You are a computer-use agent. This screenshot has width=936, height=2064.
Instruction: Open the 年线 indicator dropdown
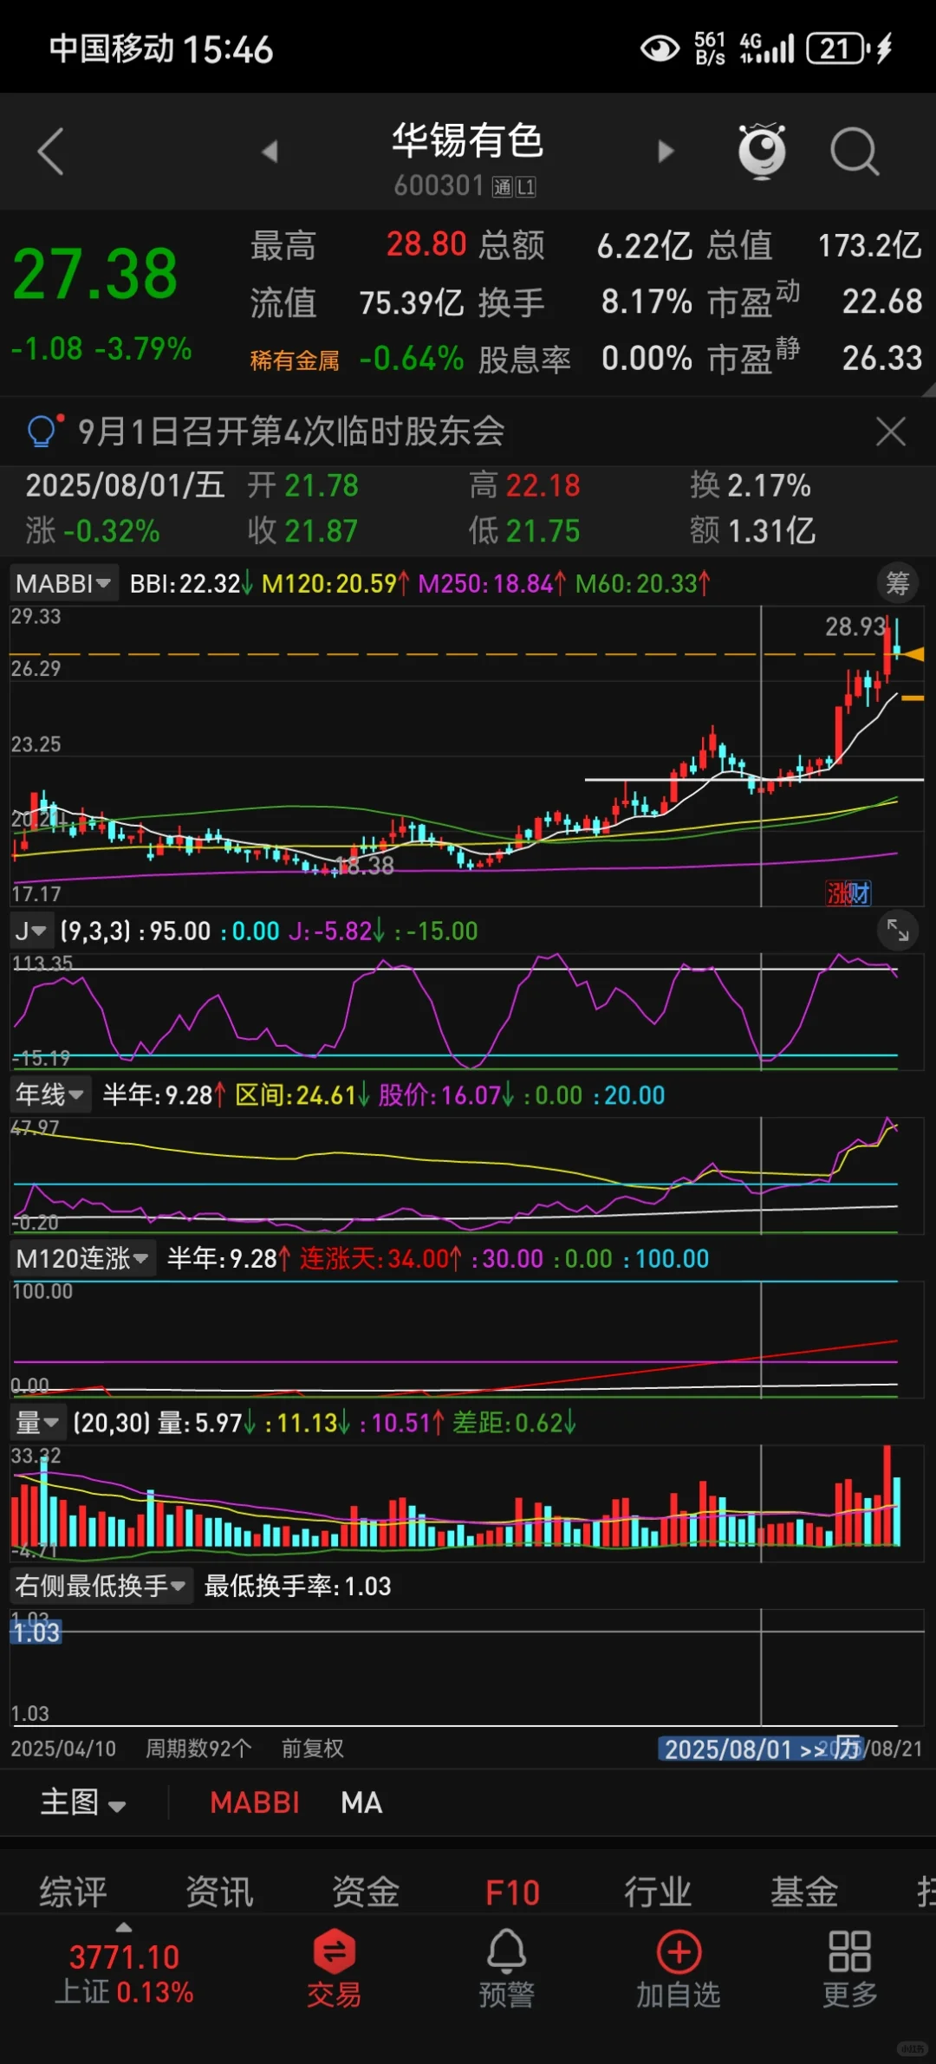(49, 1095)
